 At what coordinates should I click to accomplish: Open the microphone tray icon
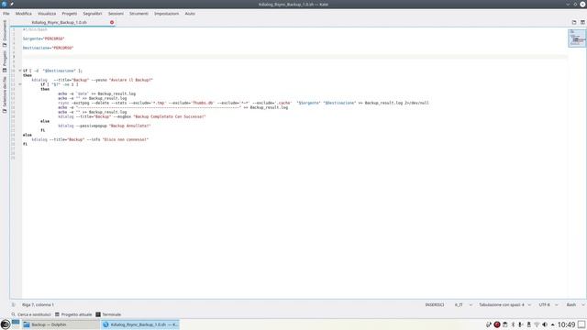pos(521,324)
